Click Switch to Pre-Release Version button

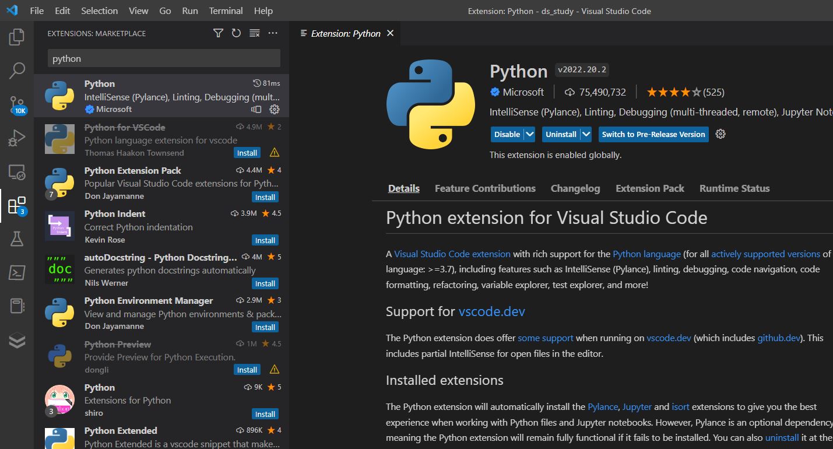point(653,134)
